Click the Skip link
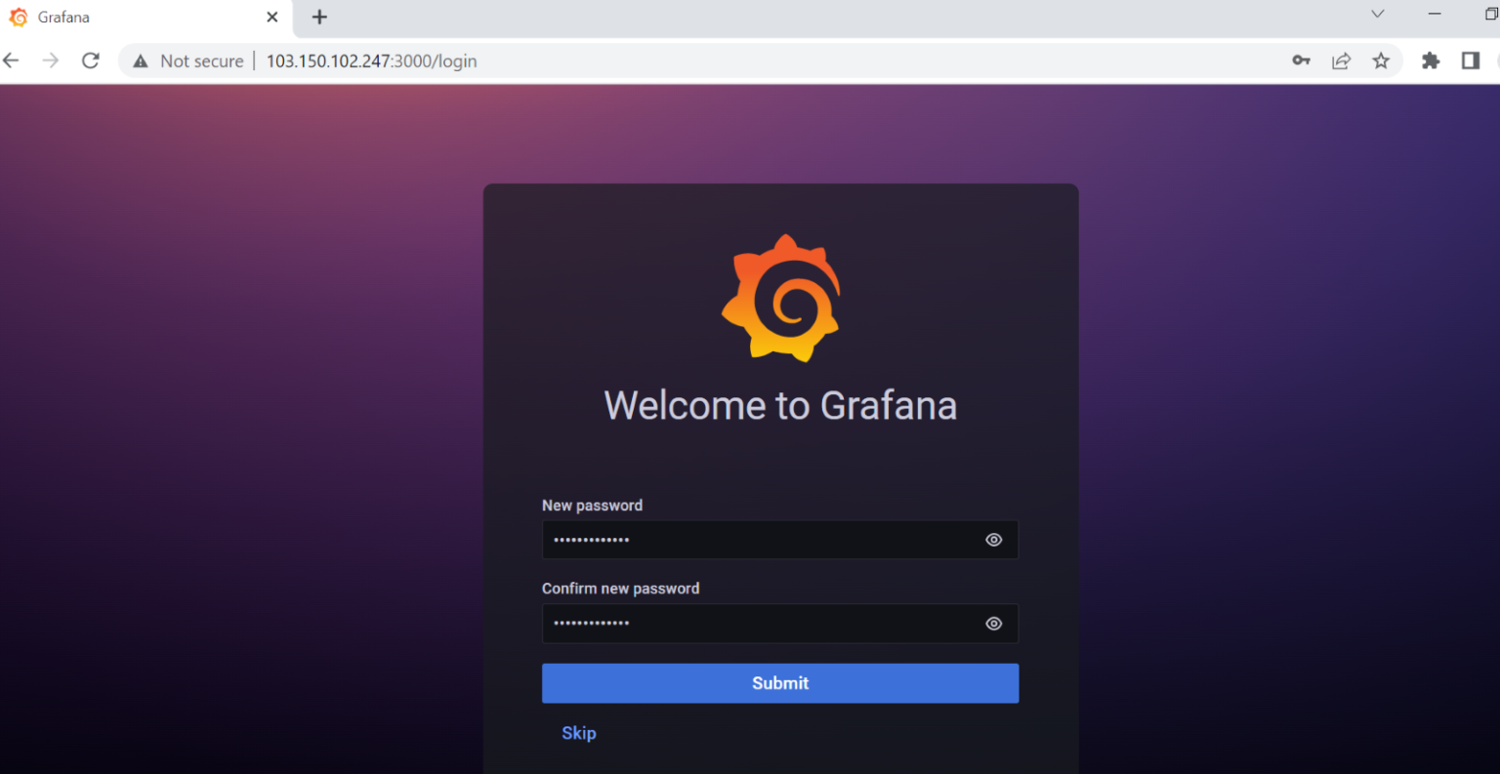Viewport: 1500px width, 774px height. point(578,733)
